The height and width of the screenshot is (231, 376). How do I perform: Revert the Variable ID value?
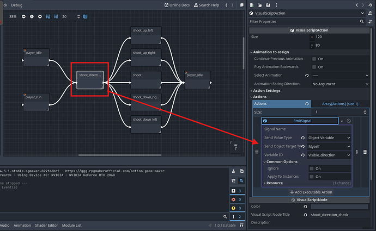[302, 155]
